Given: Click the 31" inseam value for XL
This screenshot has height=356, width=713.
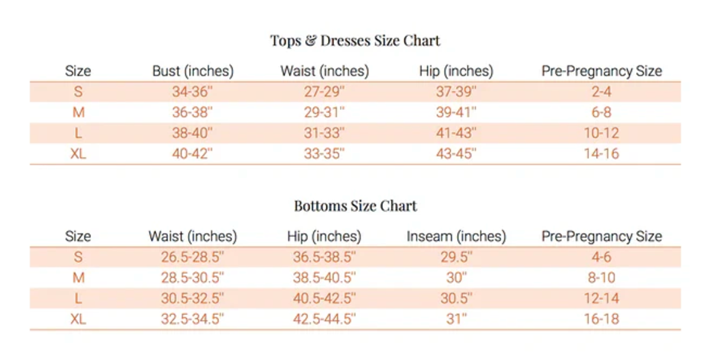Looking at the screenshot, I should [456, 319].
